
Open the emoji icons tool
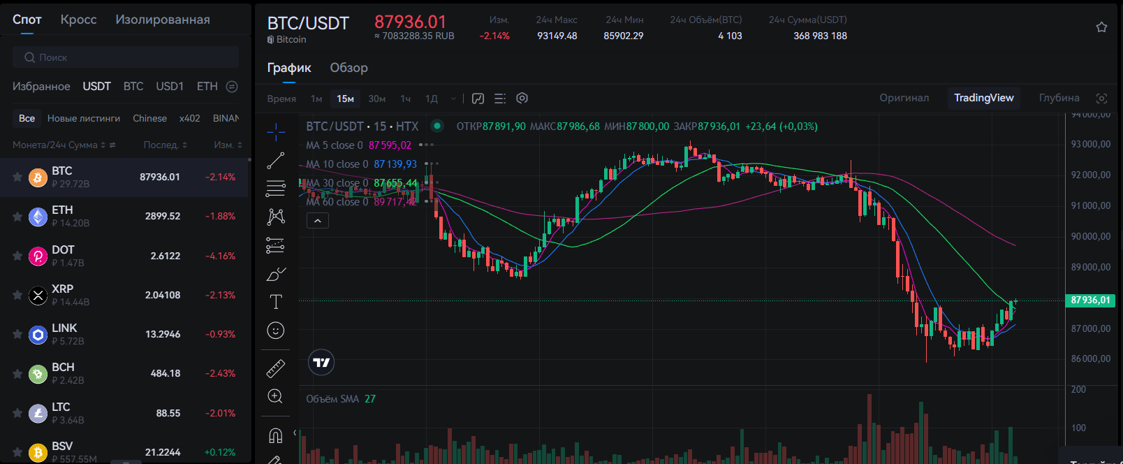tap(276, 331)
